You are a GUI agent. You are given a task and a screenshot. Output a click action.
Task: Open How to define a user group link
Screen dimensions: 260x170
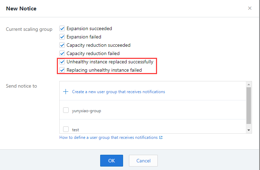point(109,137)
